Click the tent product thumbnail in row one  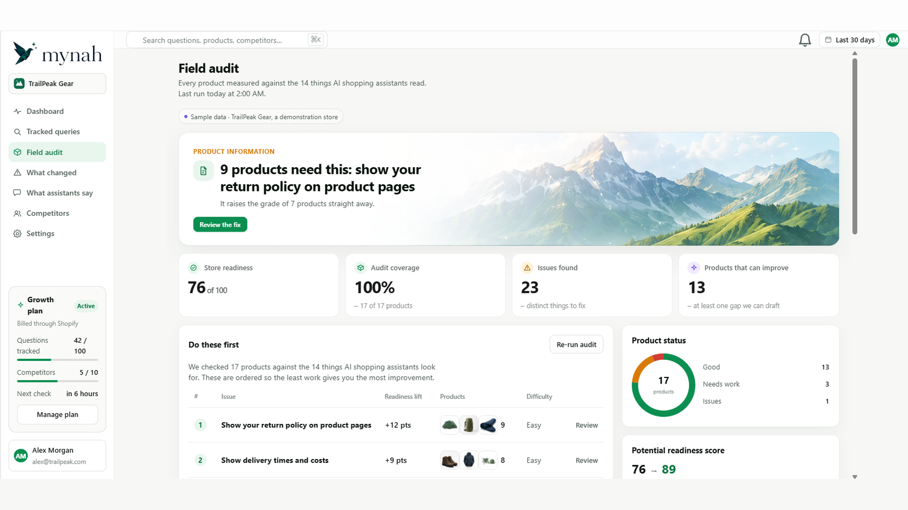pos(449,425)
